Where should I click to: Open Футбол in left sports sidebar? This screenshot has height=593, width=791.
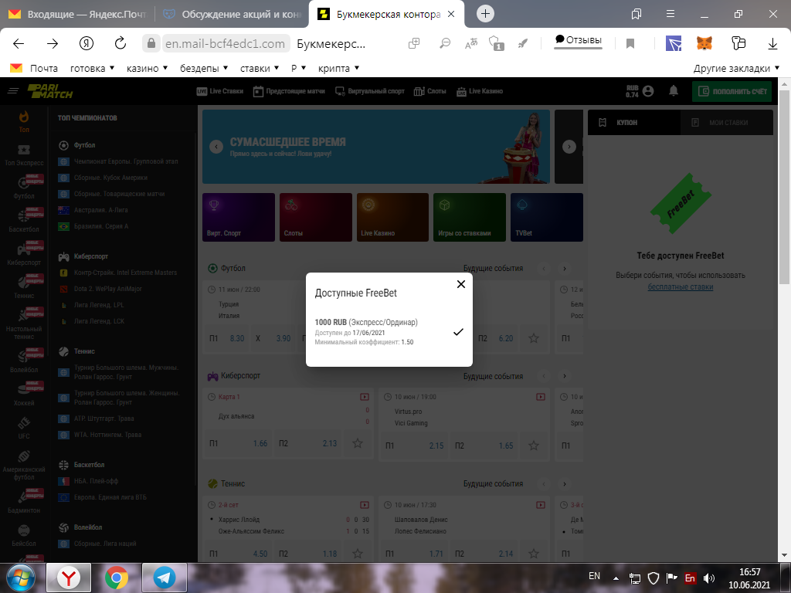[x=24, y=188]
